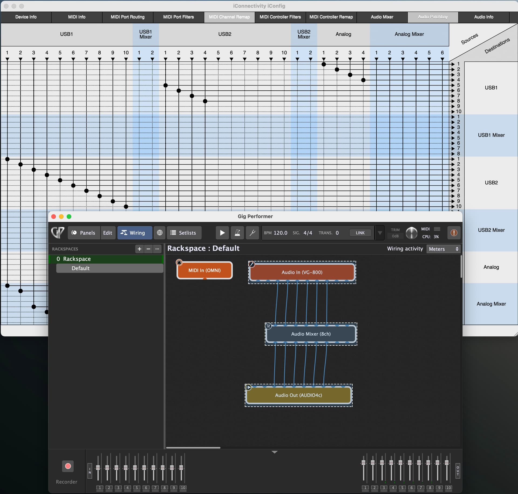The width and height of the screenshot is (518, 494).
Task: Click the Edit button
Action: pos(108,233)
